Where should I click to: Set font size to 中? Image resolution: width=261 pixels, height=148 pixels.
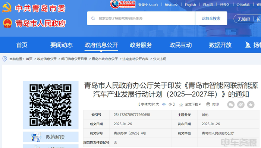(164, 104)
